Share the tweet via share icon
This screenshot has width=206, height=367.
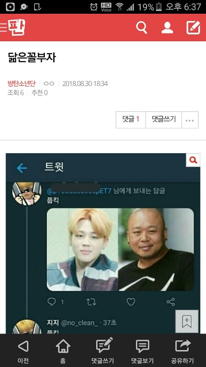pyautogui.click(x=171, y=302)
